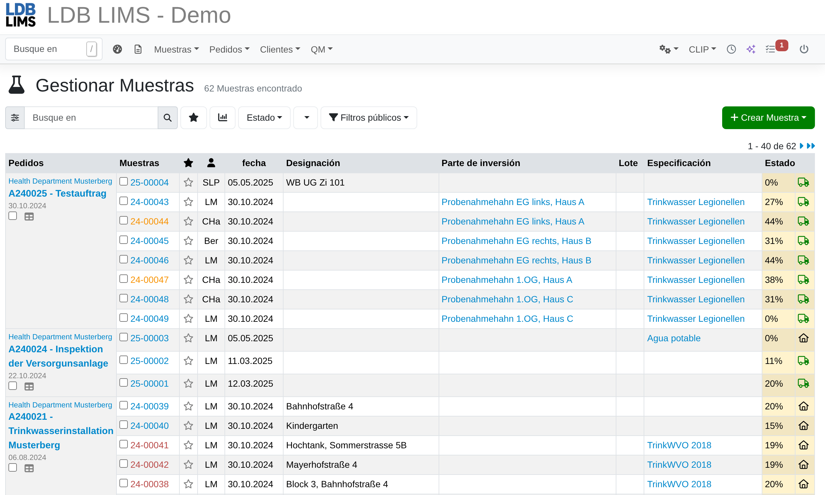Go to next page arrow

[802, 146]
